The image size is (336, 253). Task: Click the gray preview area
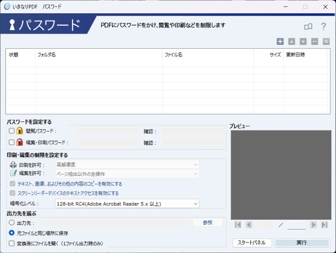click(x=281, y=175)
